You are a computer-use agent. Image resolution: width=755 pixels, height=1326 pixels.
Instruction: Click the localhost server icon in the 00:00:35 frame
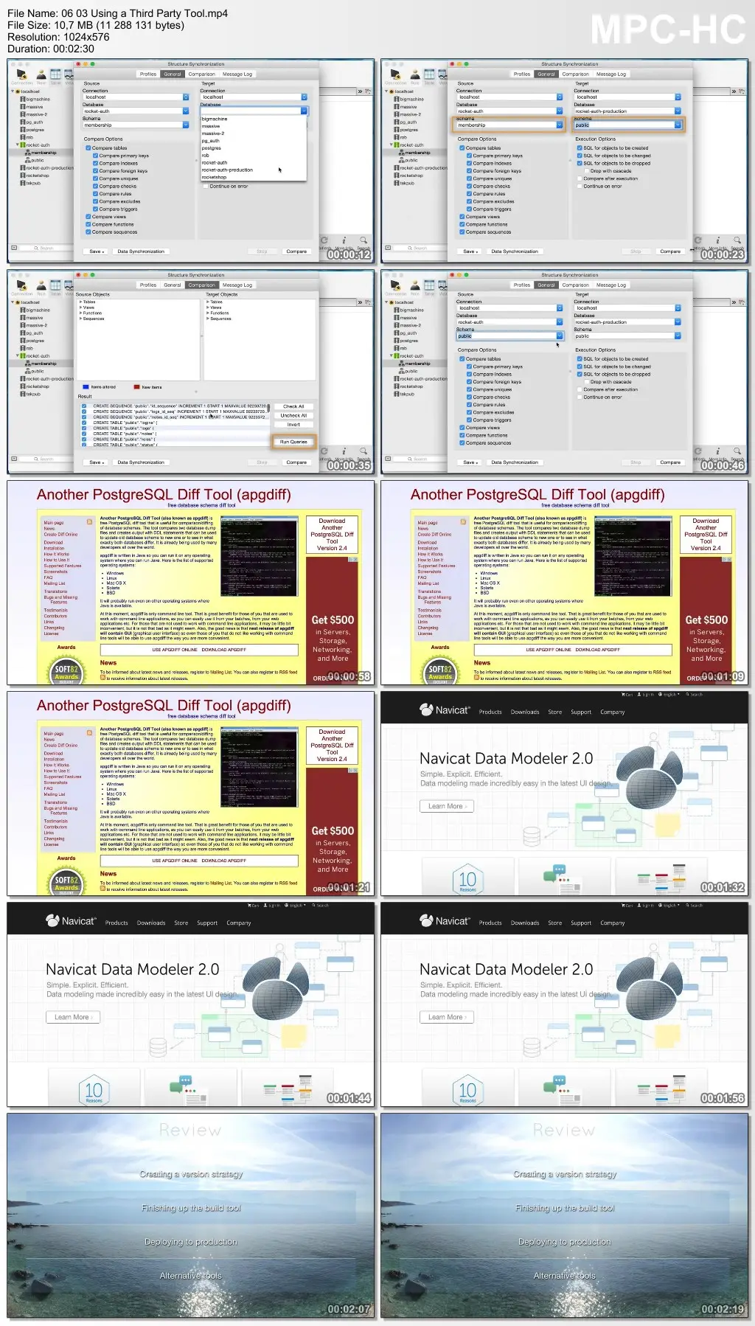click(x=18, y=302)
